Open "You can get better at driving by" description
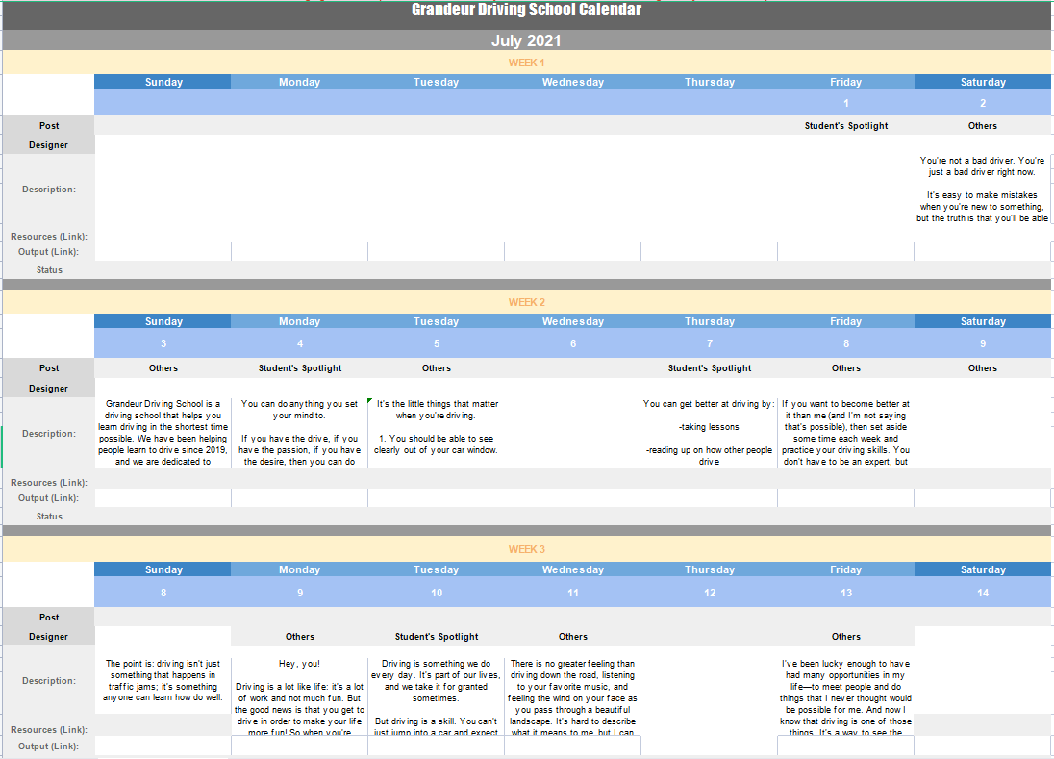Screen dimensions: 1054x759 tap(709, 432)
